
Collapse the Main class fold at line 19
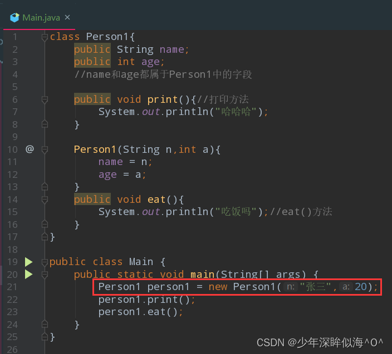pyautogui.click(x=45, y=262)
